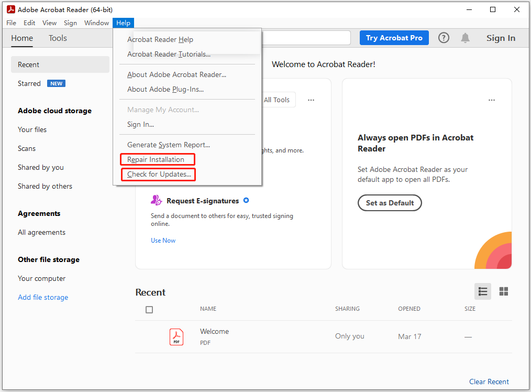Select Starred in the sidebar

pyautogui.click(x=29, y=83)
